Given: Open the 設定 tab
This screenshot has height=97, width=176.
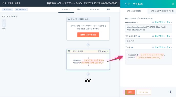Looking at the screenshot, I should 79,9.
